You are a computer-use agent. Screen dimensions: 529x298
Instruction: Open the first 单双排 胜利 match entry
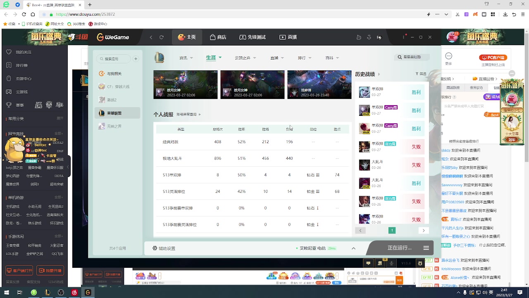(391, 92)
